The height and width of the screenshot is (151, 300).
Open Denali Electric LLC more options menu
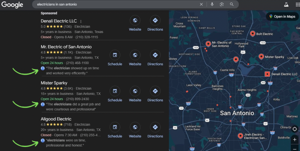(81, 21)
